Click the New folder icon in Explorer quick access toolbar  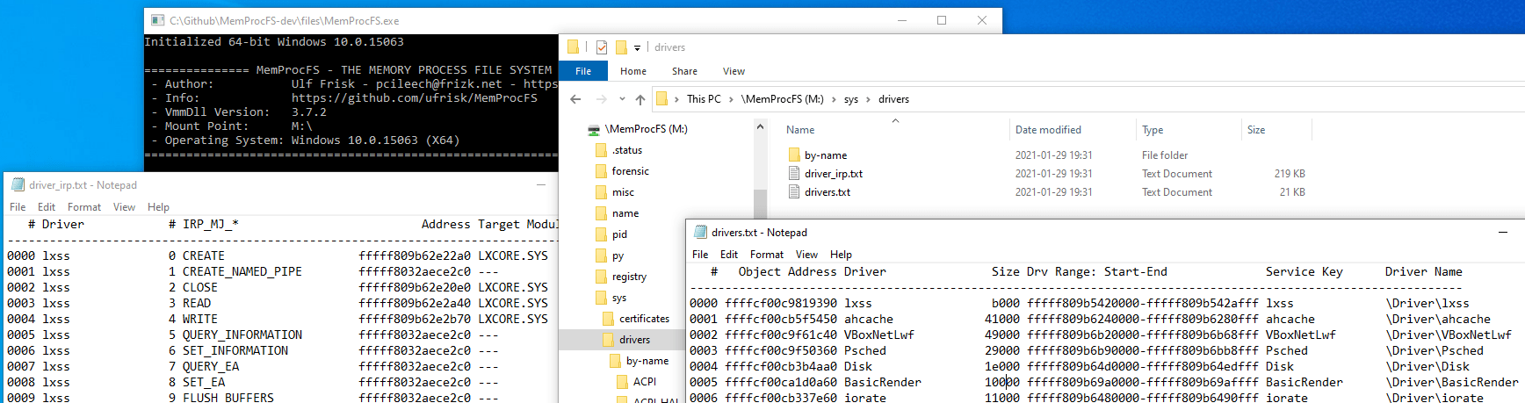click(621, 47)
